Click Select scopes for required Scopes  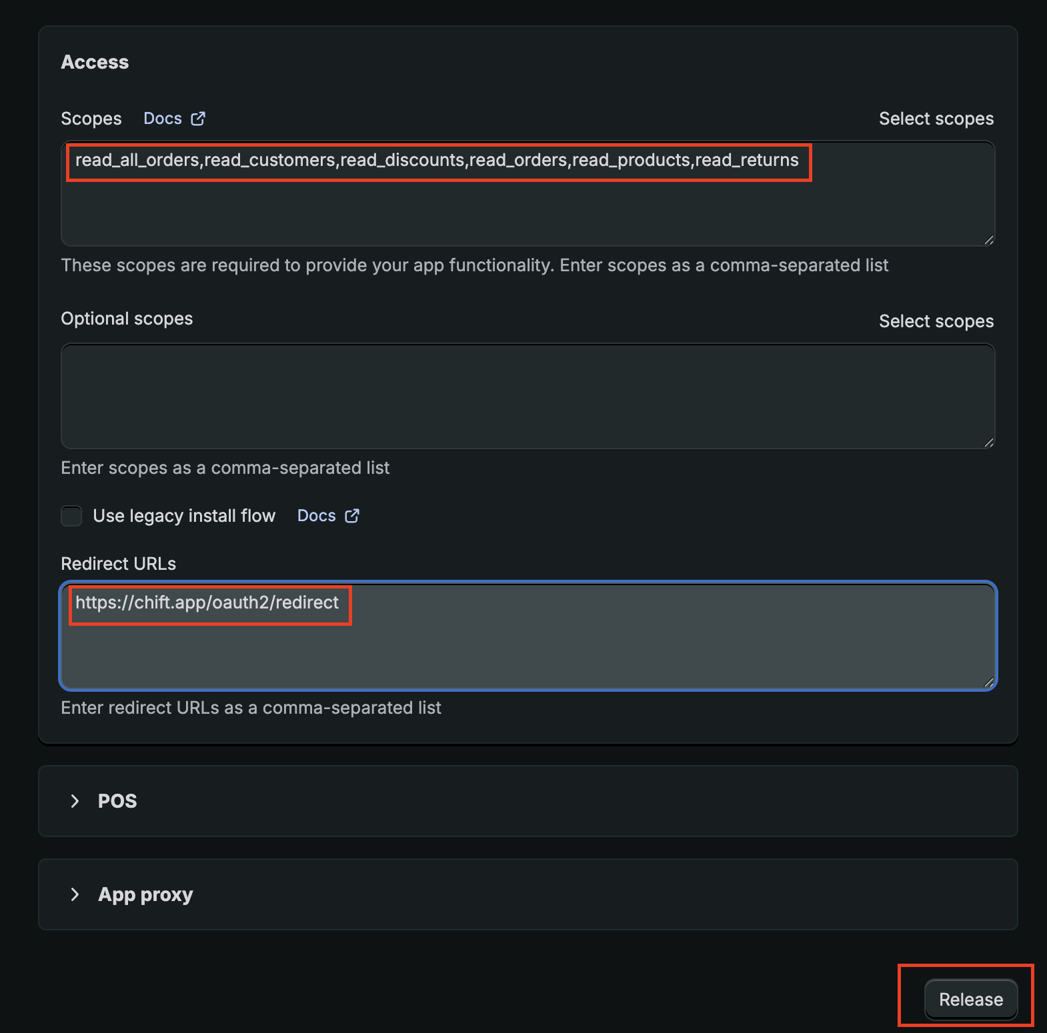click(x=936, y=119)
